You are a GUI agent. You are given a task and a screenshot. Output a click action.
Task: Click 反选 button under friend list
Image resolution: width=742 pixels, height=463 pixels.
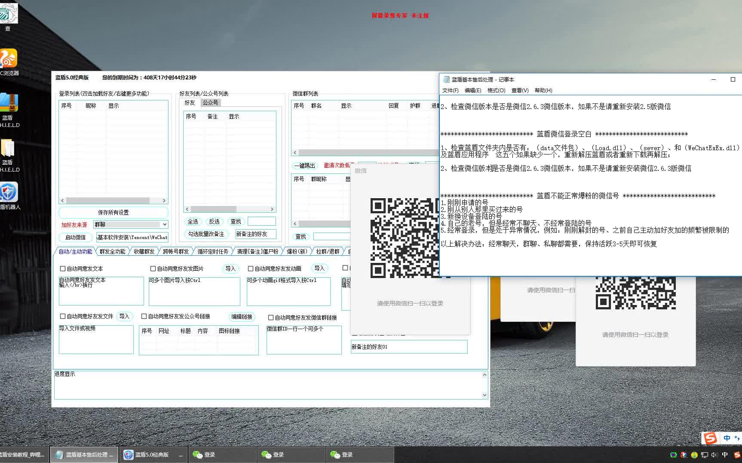214,221
